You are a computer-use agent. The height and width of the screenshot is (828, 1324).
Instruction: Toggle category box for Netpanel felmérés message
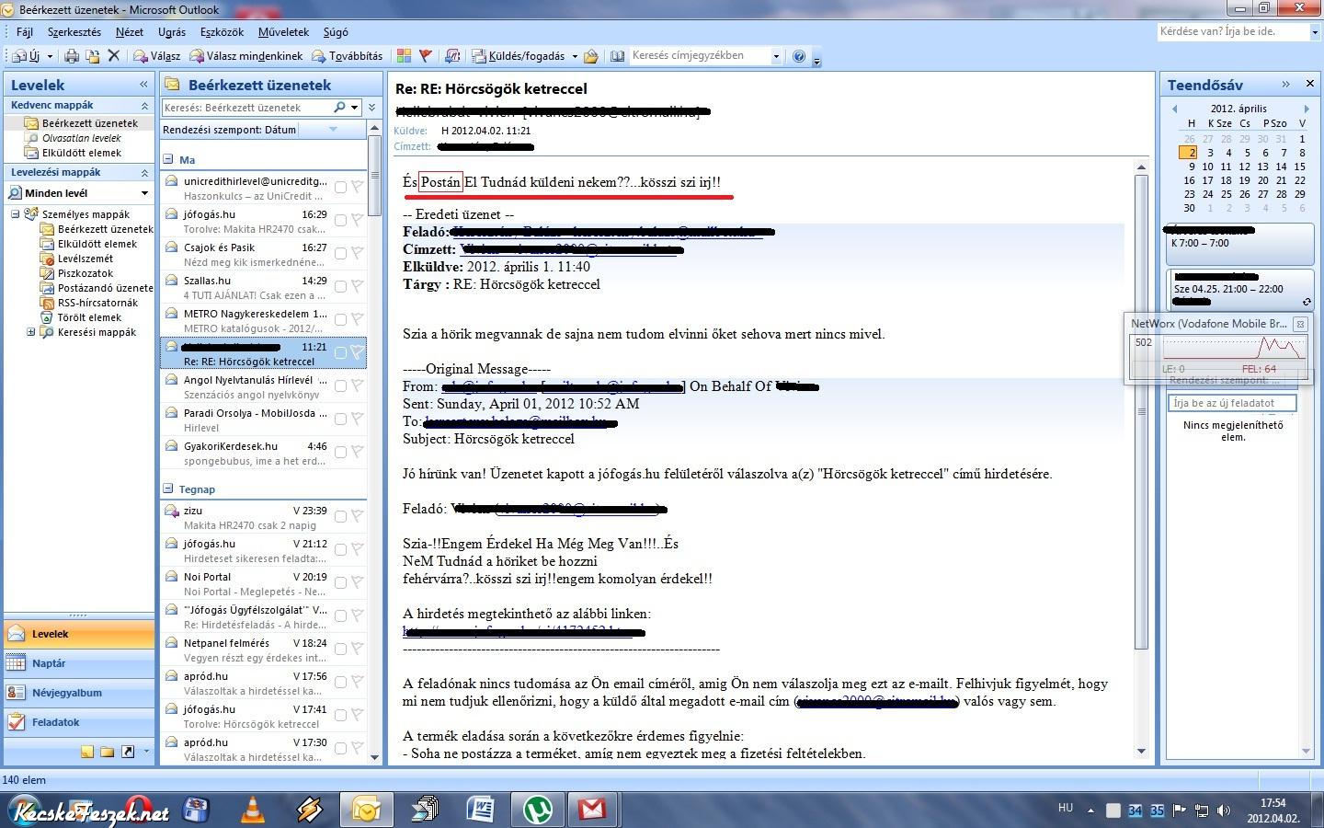click(x=340, y=649)
